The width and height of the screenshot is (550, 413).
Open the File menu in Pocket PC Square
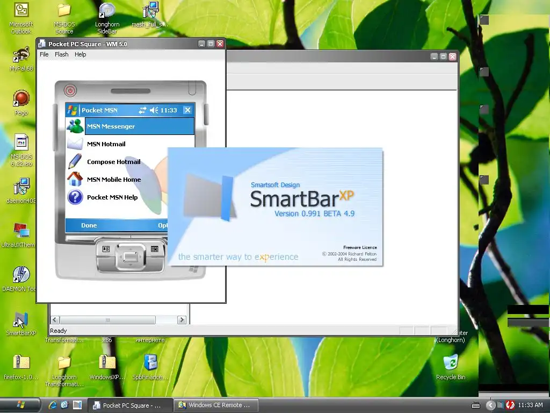pyautogui.click(x=44, y=54)
